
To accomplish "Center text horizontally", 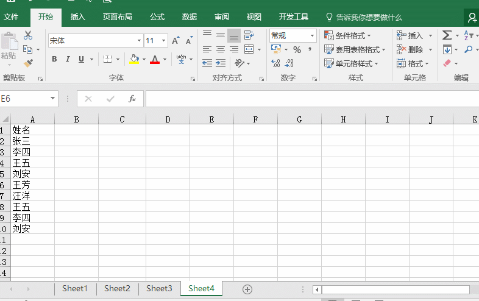I will (221, 49).
